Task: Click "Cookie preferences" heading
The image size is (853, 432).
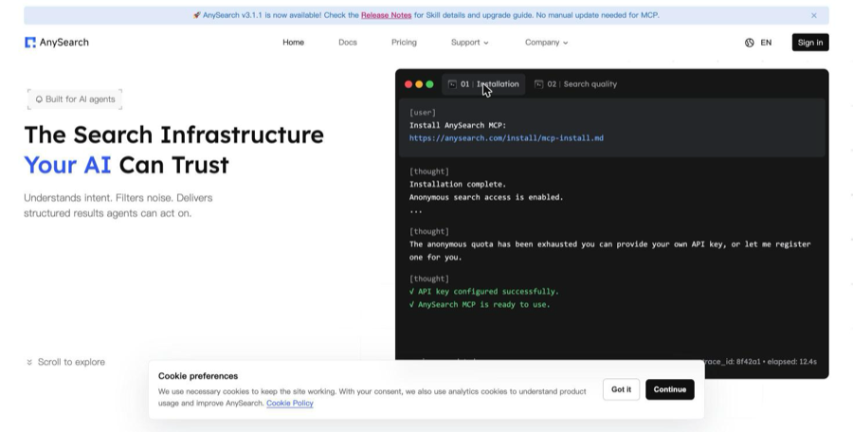Action: coord(198,376)
